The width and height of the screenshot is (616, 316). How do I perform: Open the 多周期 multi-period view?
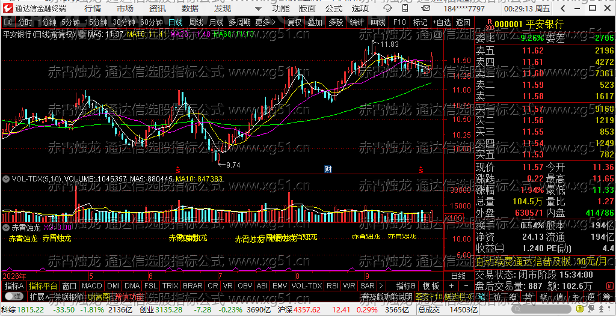coord(239,22)
